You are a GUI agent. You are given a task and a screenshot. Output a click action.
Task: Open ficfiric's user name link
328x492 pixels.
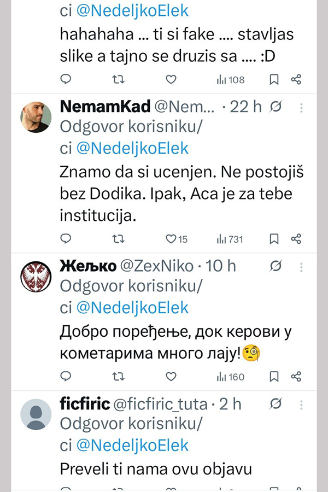[84, 405]
